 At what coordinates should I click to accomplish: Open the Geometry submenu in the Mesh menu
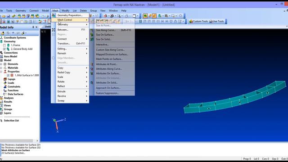pos(70,24)
